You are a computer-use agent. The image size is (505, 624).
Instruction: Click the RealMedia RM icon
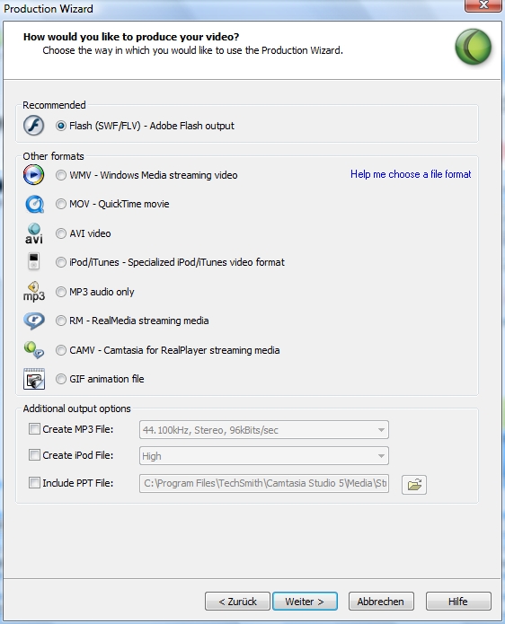click(34, 321)
